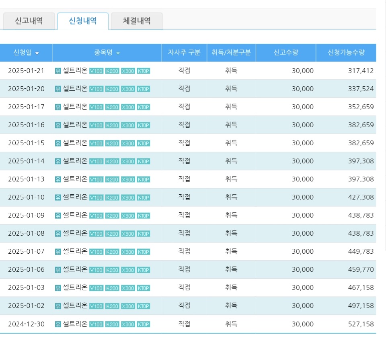Click the X300 badge in 2025-01-17 row

click(128, 107)
